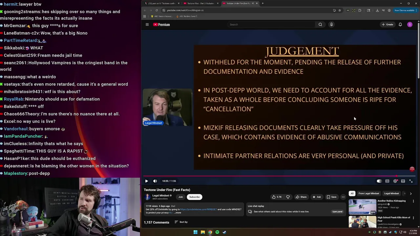
Task: Open YouTube notifications bell
Action: [400, 25]
